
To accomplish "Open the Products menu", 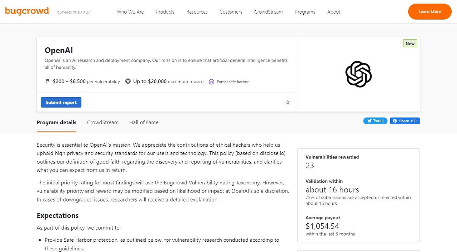I will click(x=165, y=12).
